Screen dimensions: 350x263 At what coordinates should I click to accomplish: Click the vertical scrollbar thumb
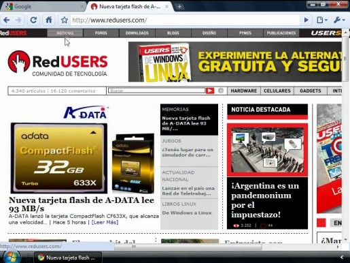pos(345,59)
